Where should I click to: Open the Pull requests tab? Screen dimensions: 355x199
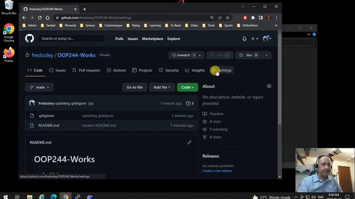pyautogui.click(x=86, y=70)
